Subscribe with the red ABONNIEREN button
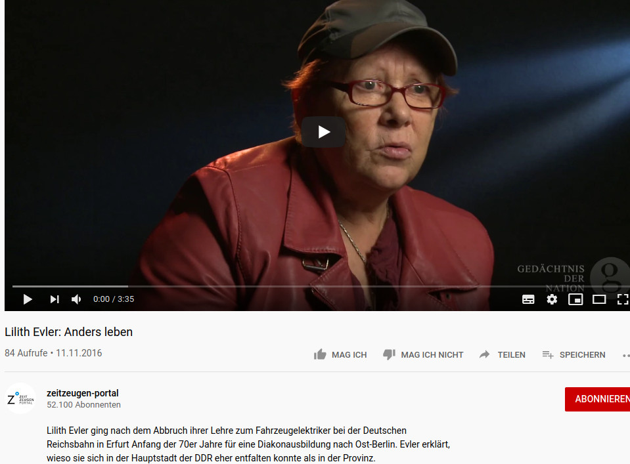Screen dimensions: 630x464 pos(597,399)
